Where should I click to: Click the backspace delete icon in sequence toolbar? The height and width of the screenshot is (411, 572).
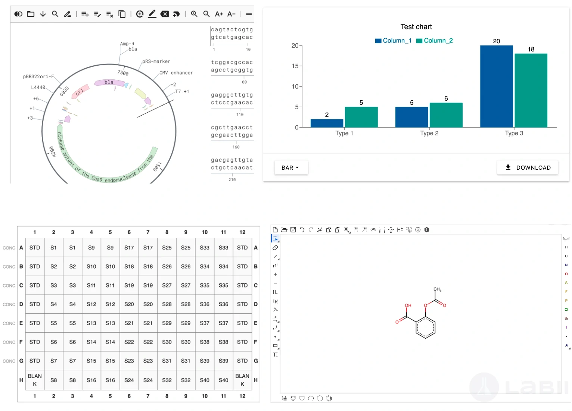[x=164, y=14]
